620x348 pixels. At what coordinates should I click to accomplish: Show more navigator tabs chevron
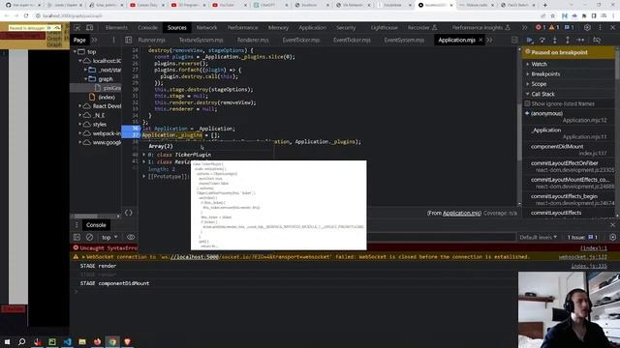click(95, 40)
